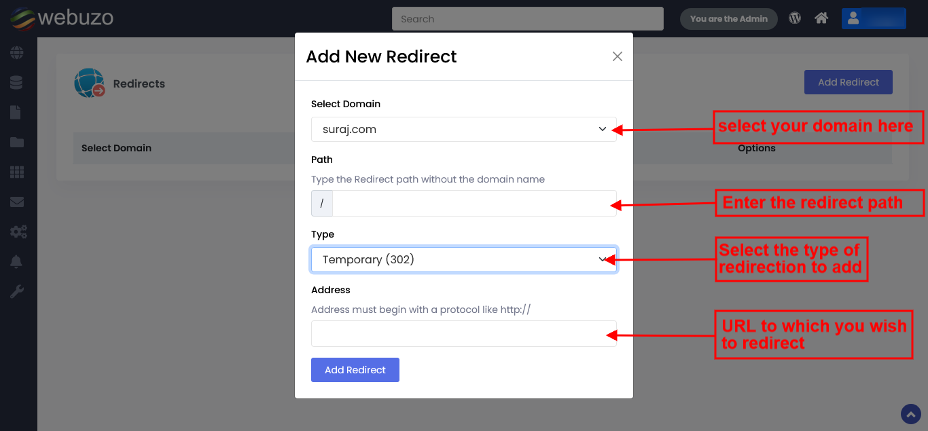Viewport: 928px width, 431px height.
Task: Open the Type dropdown showing Temporary (302)
Action: [x=463, y=259]
